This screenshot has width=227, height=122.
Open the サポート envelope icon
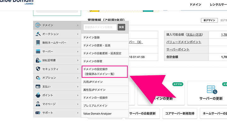[x=38, y=113]
